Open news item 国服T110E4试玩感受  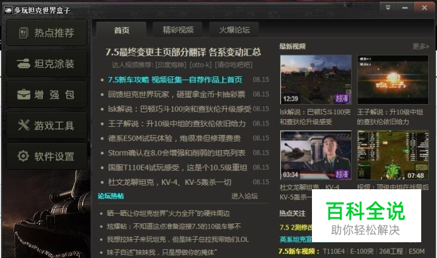[x=177, y=168]
